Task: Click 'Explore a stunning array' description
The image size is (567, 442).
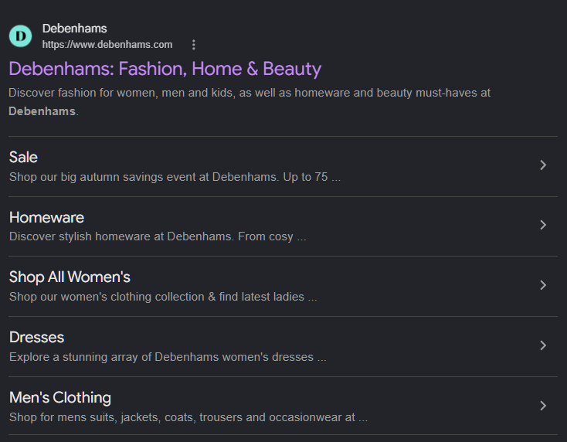Action: click(168, 357)
